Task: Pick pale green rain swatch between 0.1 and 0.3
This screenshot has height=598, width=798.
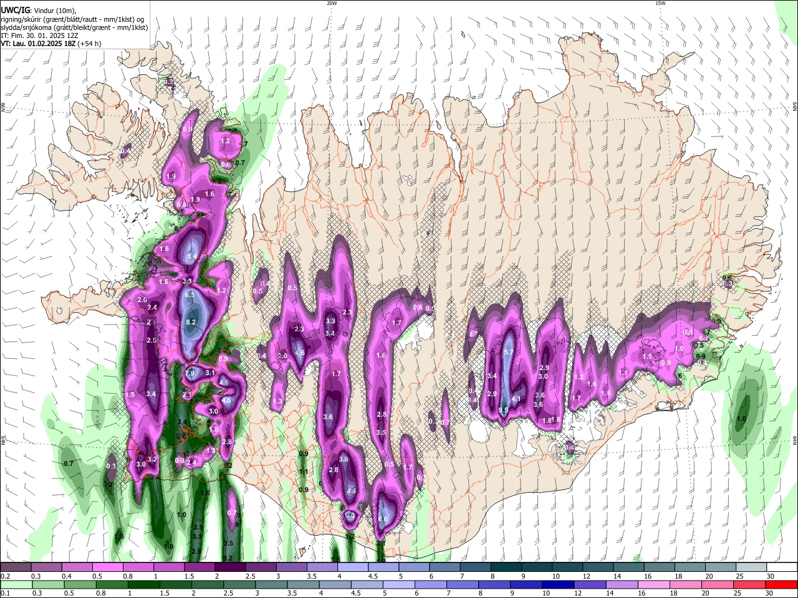Action: pos(16,584)
